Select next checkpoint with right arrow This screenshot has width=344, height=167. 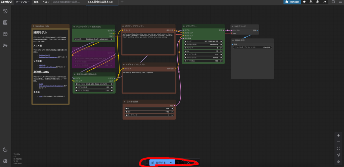(x=112, y=39)
